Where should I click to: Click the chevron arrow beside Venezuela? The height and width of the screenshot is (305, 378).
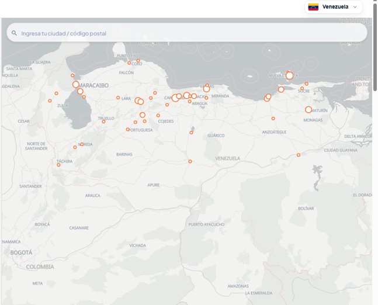(x=355, y=7)
